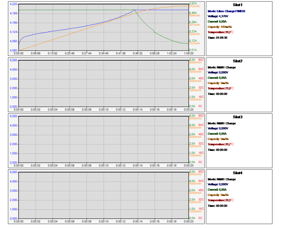
Task: Click the 80C label on second chart
Action: [x=201, y=60]
